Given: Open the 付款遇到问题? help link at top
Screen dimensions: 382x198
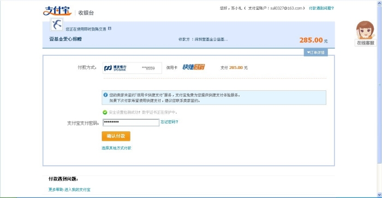Looking at the screenshot, I should [x=321, y=8].
